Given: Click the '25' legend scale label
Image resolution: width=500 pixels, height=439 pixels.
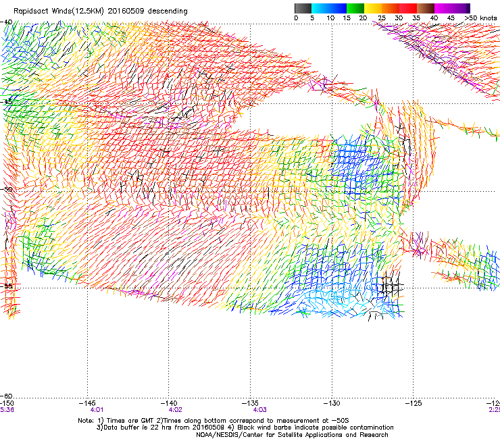Looking at the screenshot, I should tap(381, 18).
